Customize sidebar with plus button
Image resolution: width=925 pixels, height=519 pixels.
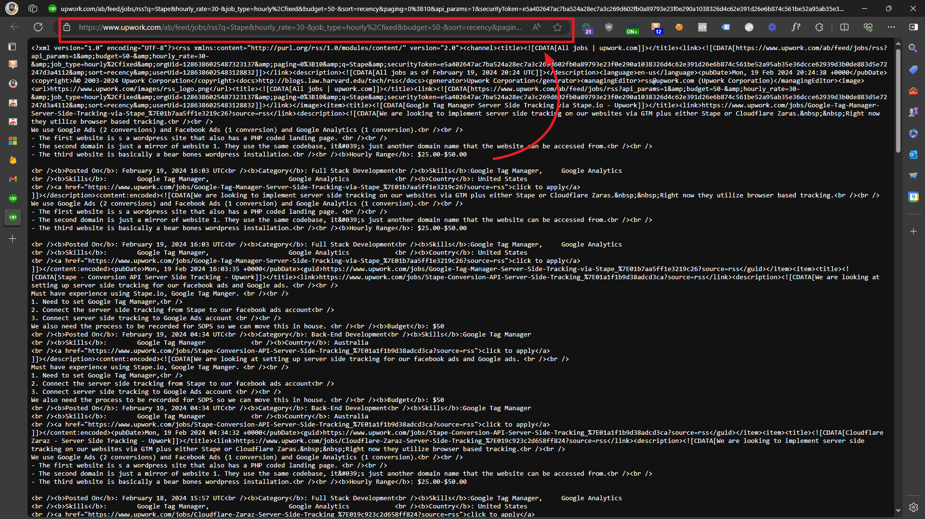[913, 232]
